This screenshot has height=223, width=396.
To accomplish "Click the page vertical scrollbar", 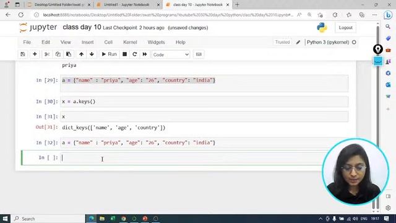I will (x=378, y=116).
